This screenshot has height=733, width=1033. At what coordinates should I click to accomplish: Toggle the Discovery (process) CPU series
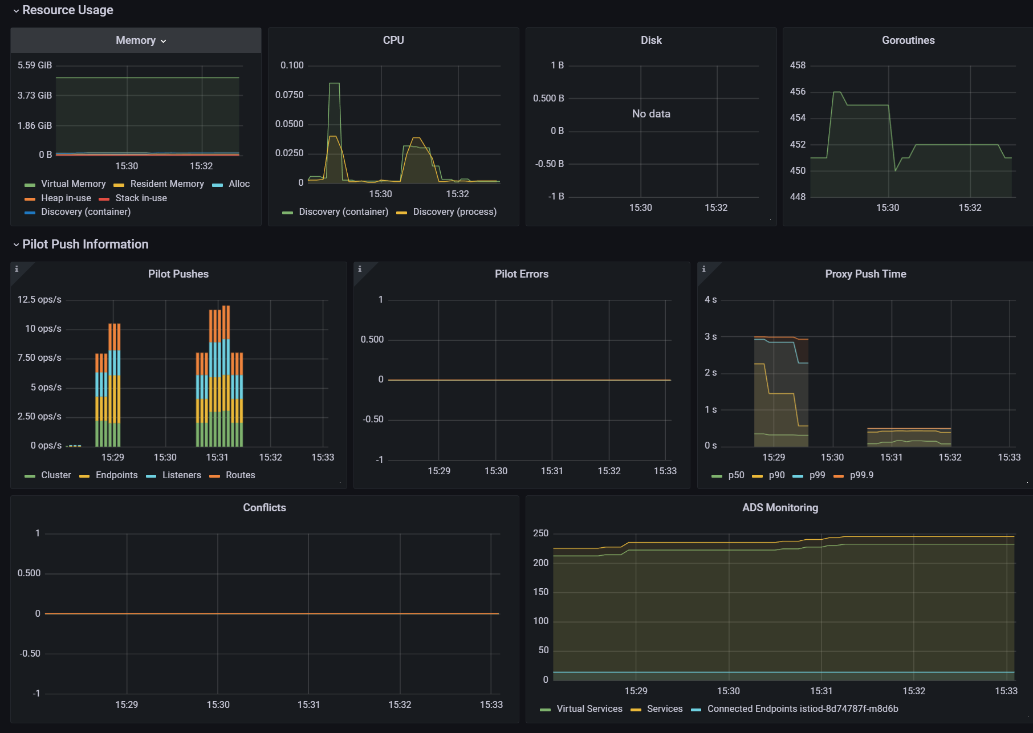click(x=454, y=212)
